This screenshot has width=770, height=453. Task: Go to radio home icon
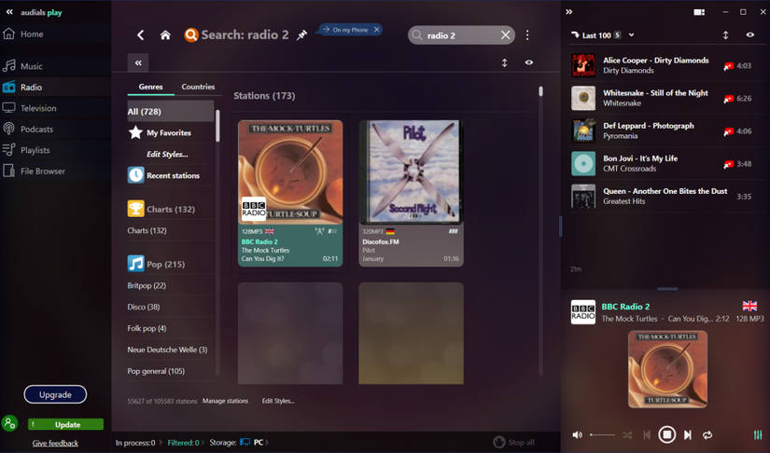coord(165,34)
